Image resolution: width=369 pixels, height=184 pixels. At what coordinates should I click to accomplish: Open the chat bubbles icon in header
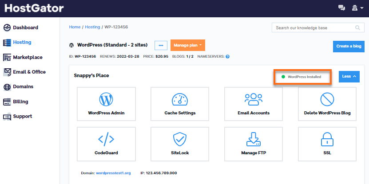point(342,8)
